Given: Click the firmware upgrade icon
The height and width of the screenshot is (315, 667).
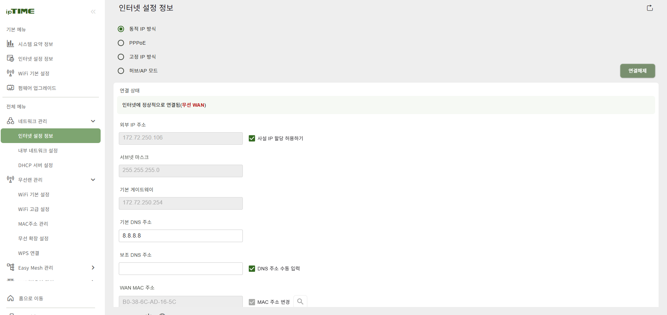Looking at the screenshot, I should tap(10, 88).
